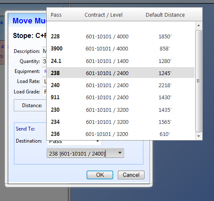Select highlighted pass 238 row
This screenshot has height=201, width=214.
tap(121, 73)
